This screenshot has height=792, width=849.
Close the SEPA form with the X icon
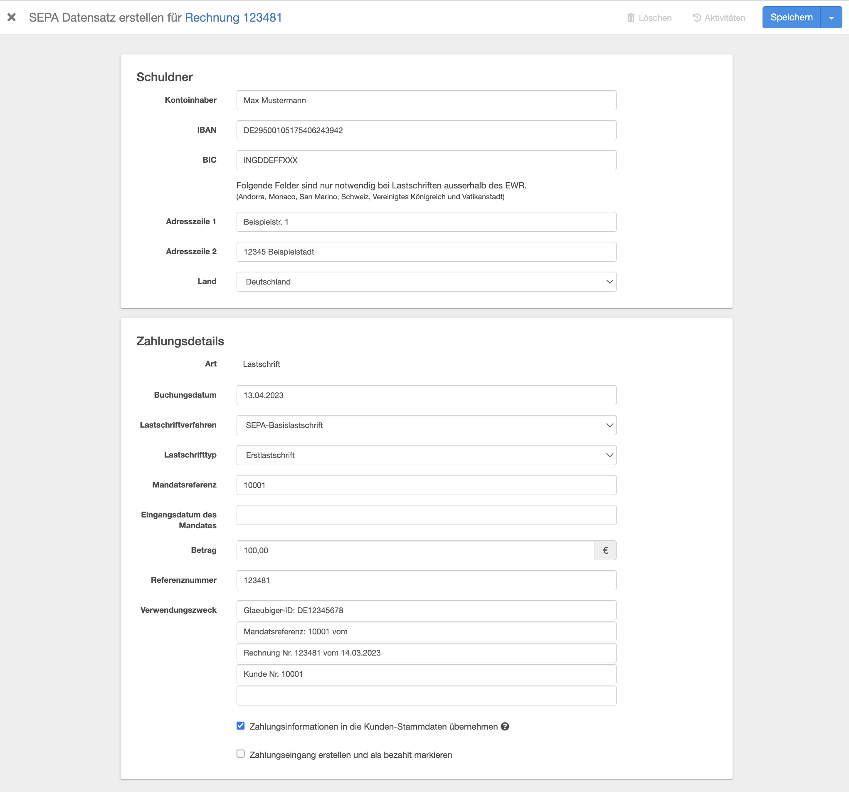tap(12, 17)
